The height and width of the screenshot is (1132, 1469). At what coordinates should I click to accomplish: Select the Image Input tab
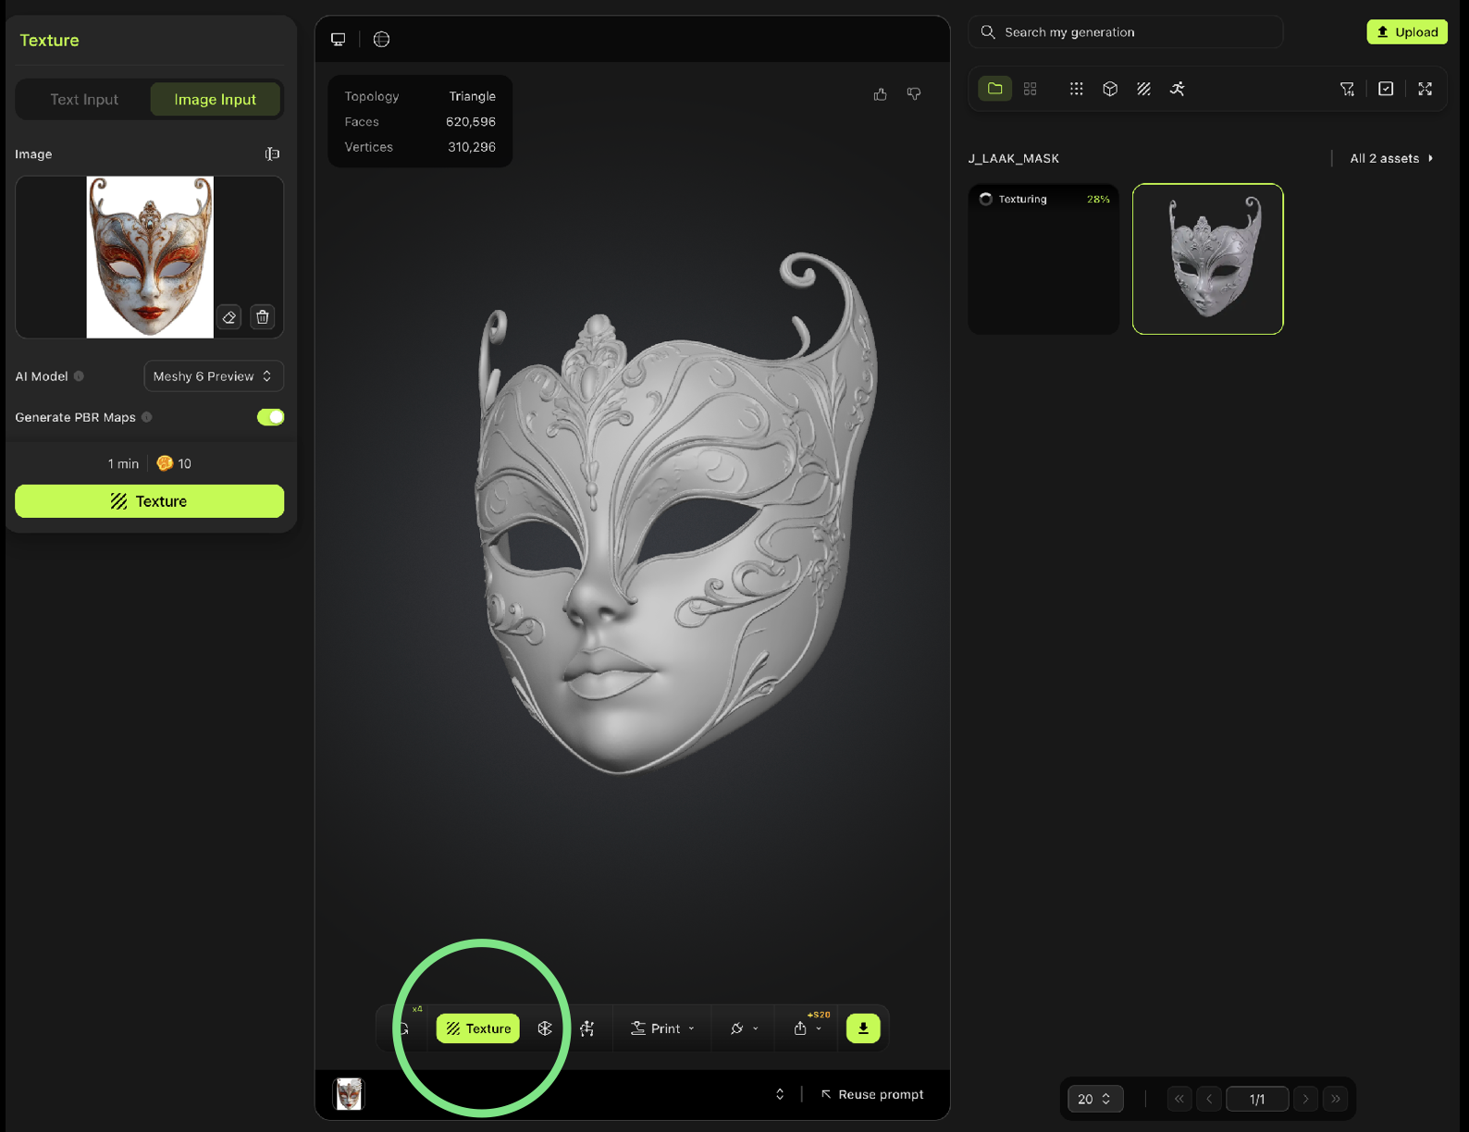(216, 99)
